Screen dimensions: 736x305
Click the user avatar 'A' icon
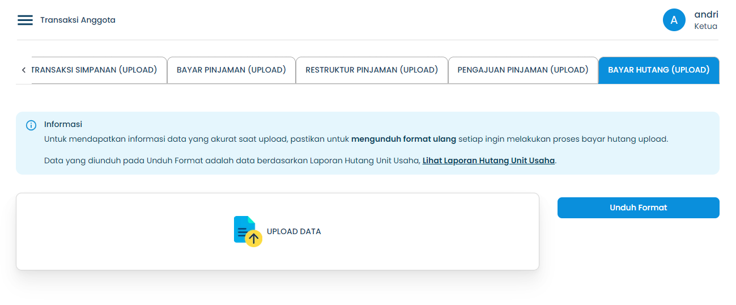point(674,20)
